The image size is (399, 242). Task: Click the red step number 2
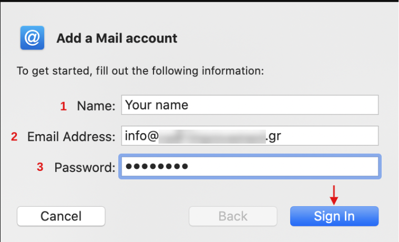click(14, 137)
